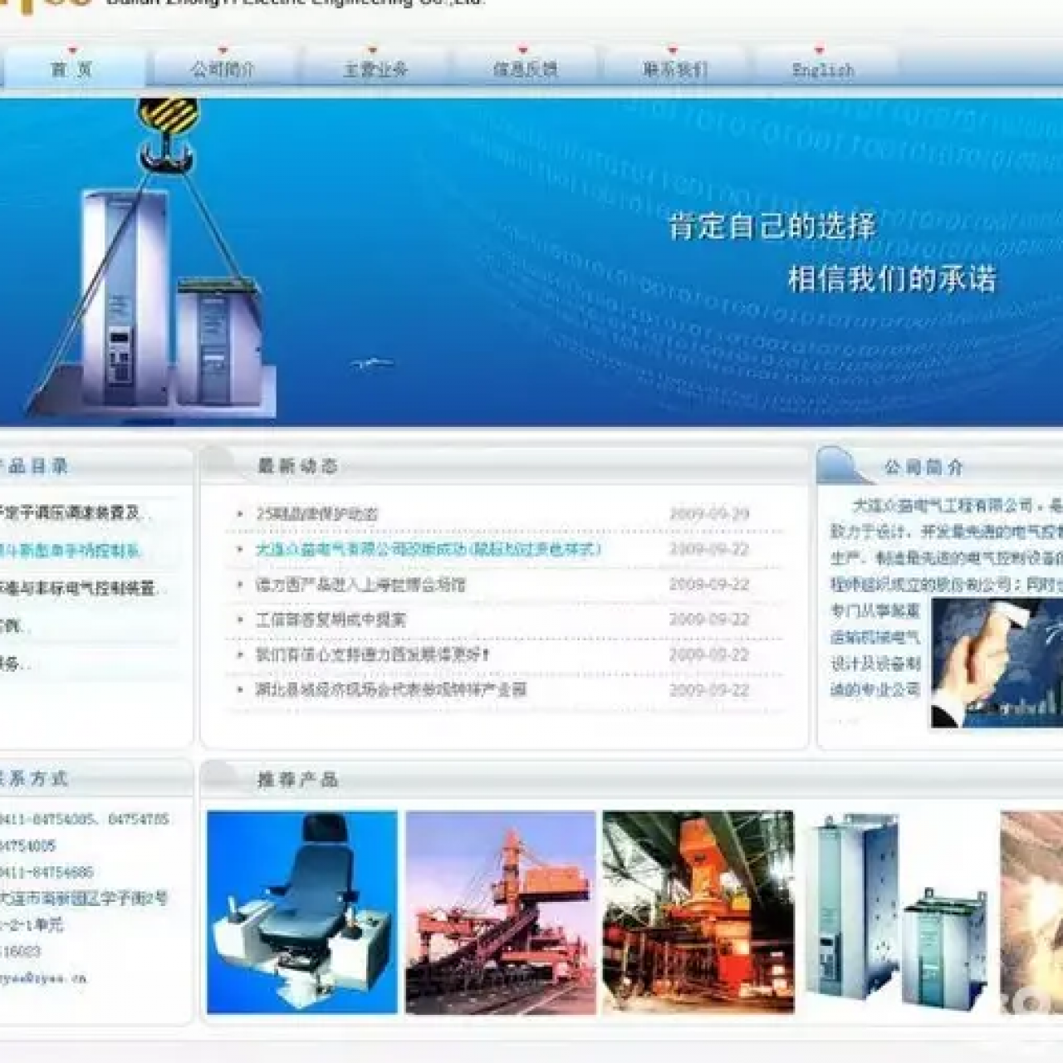Click the port crane product thumbnail
The height and width of the screenshot is (1063, 1063).
pos(501,912)
